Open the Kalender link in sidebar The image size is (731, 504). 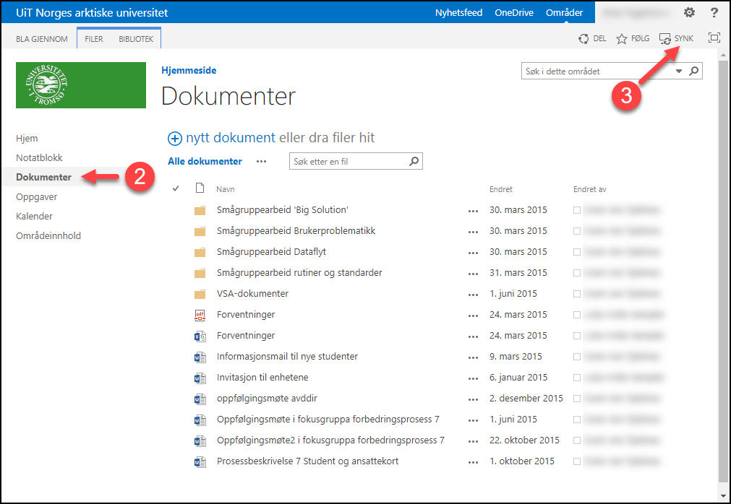pyautogui.click(x=34, y=216)
